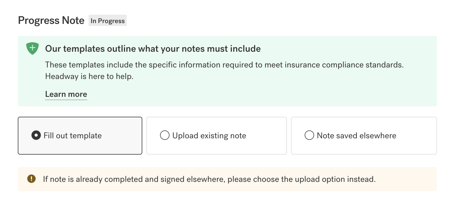This screenshot has height=201, width=449.
Task: Click the upload option warning message text
Action: (209, 179)
